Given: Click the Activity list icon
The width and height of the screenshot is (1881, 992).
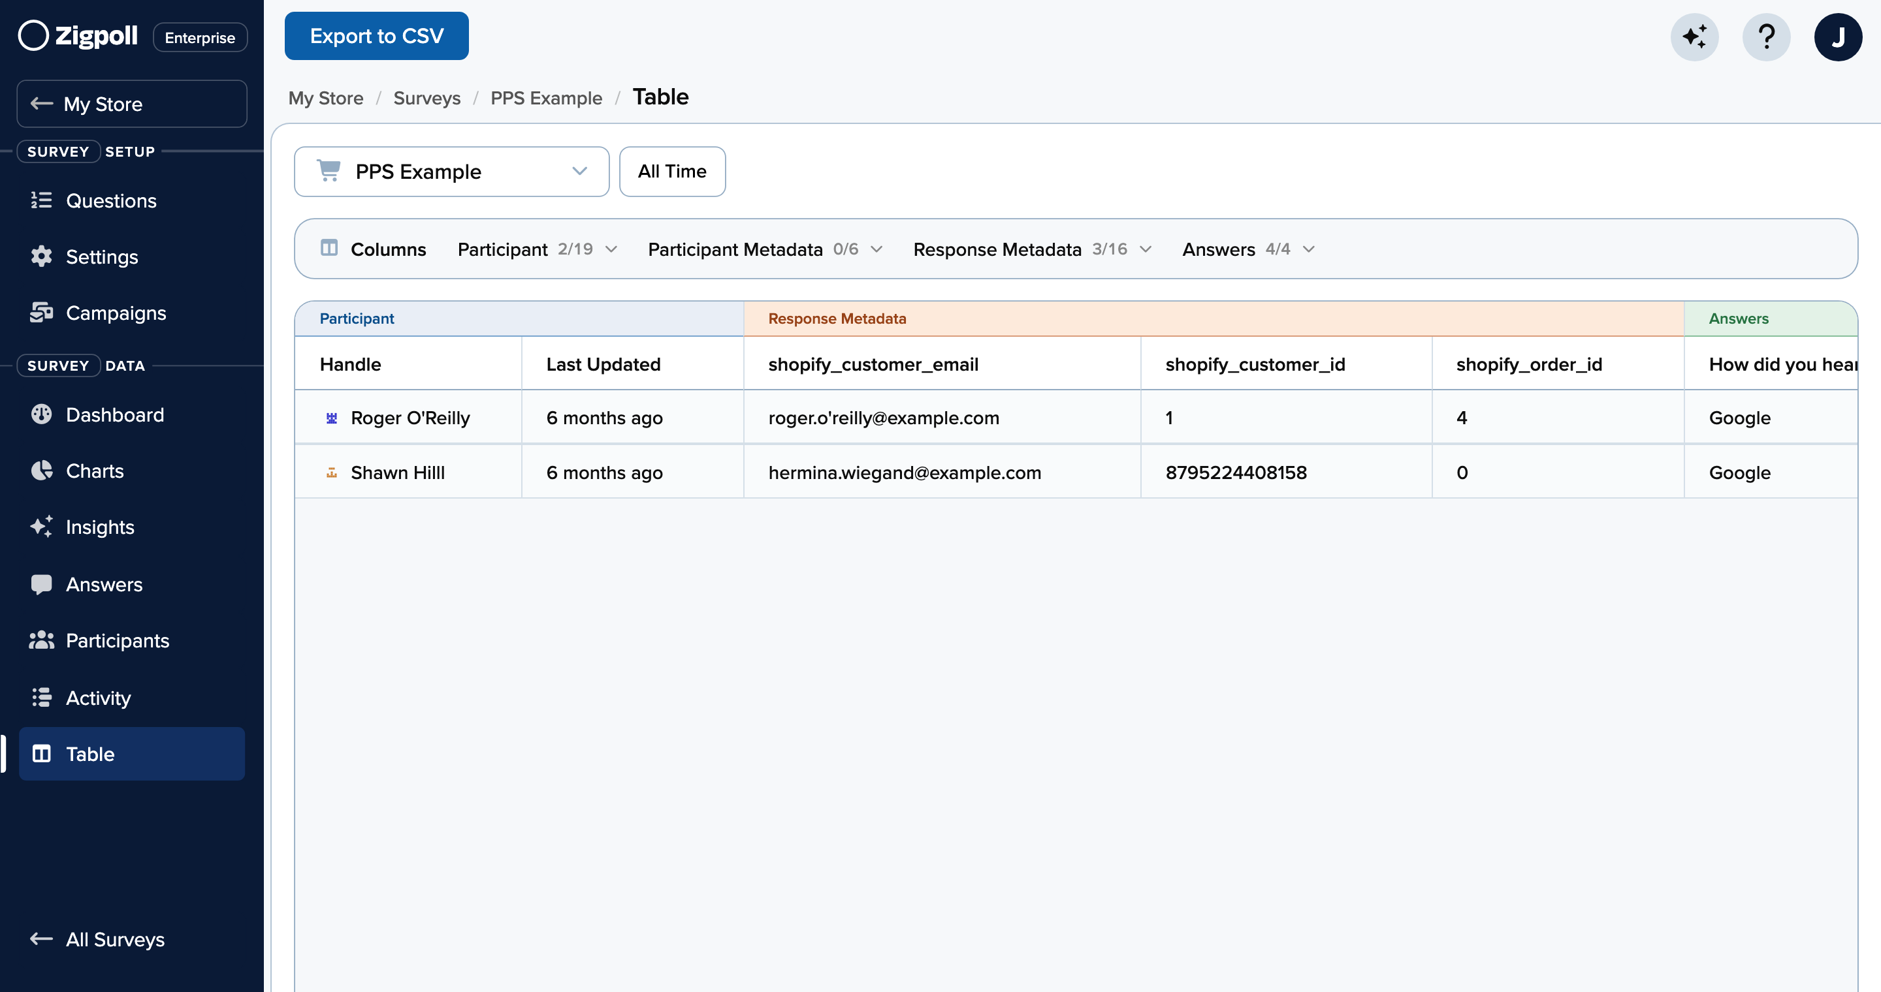Looking at the screenshot, I should pyautogui.click(x=42, y=697).
